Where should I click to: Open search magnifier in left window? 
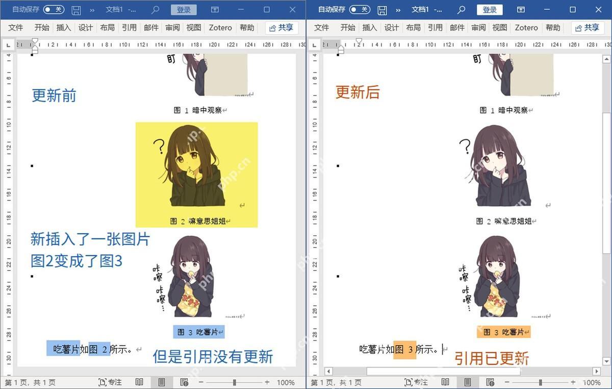pyautogui.click(x=156, y=10)
